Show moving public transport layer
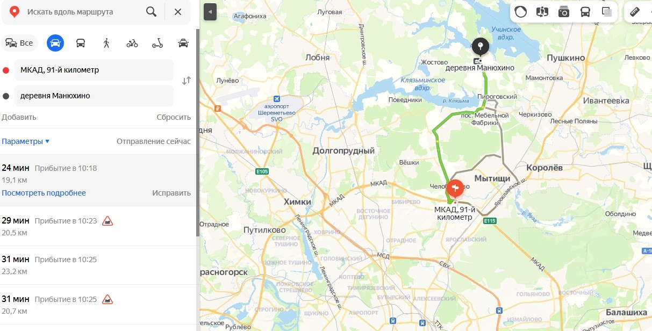 pyautogui.click(x=585, y=12)
